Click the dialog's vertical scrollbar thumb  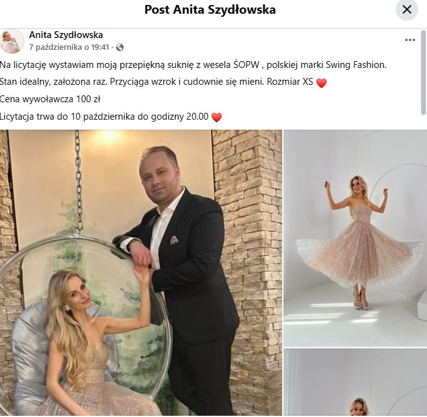pos(424,73)
